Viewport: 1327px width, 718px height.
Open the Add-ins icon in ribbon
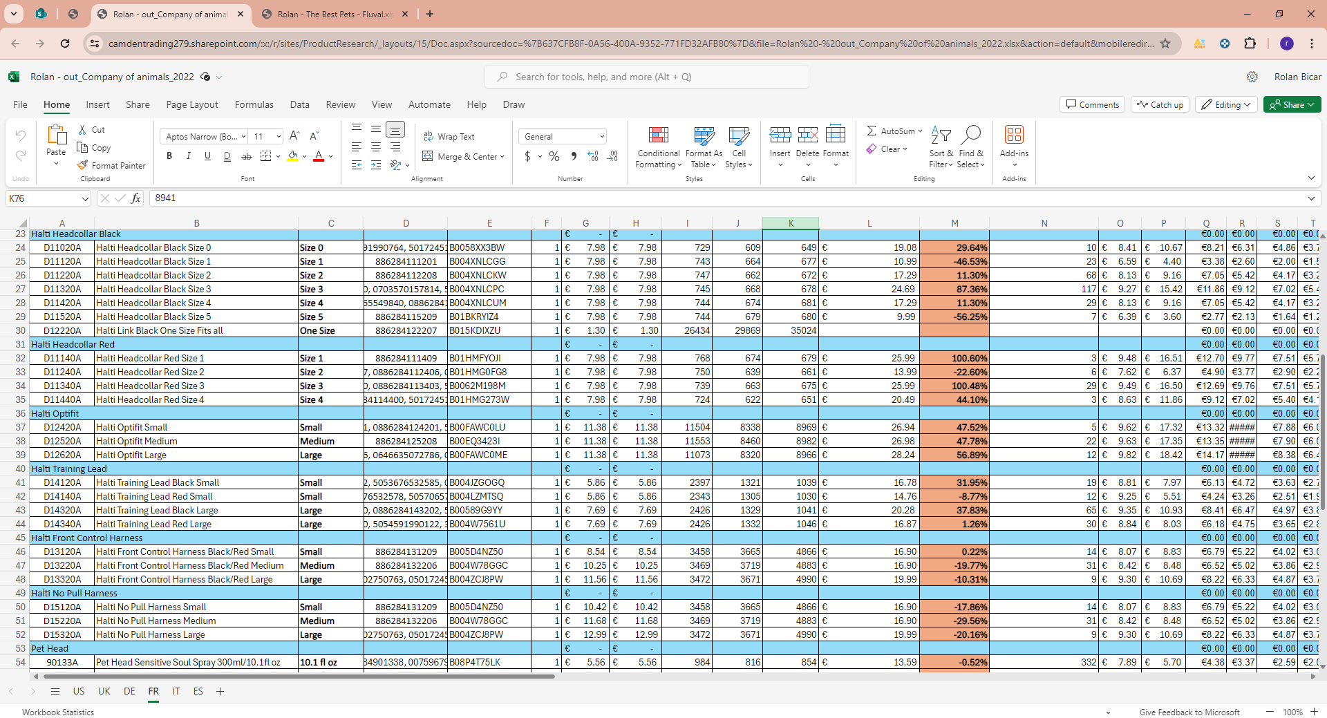tap(1014, 135)
